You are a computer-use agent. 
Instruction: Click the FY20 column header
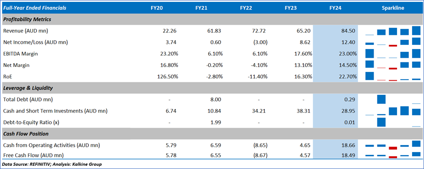(x=157, y=8)
